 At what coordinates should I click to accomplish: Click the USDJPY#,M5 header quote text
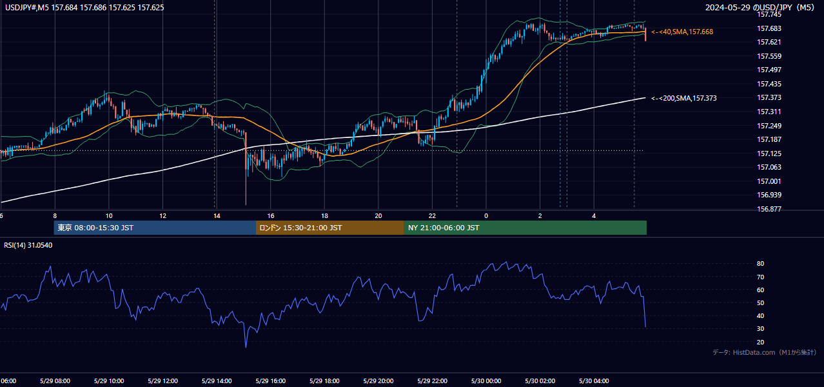84,7
